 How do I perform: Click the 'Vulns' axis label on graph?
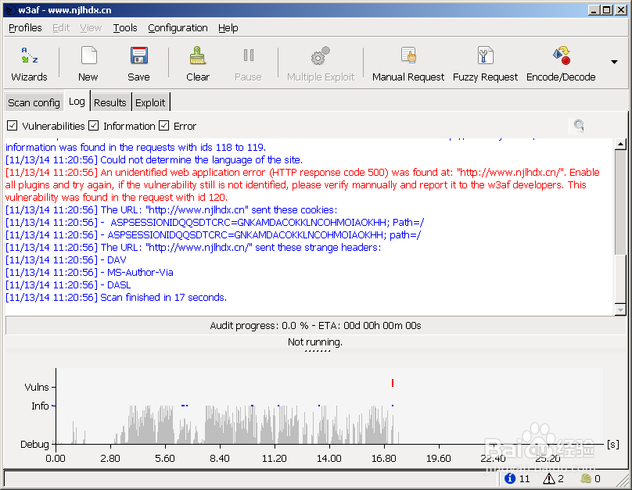[x=37, y=388]
